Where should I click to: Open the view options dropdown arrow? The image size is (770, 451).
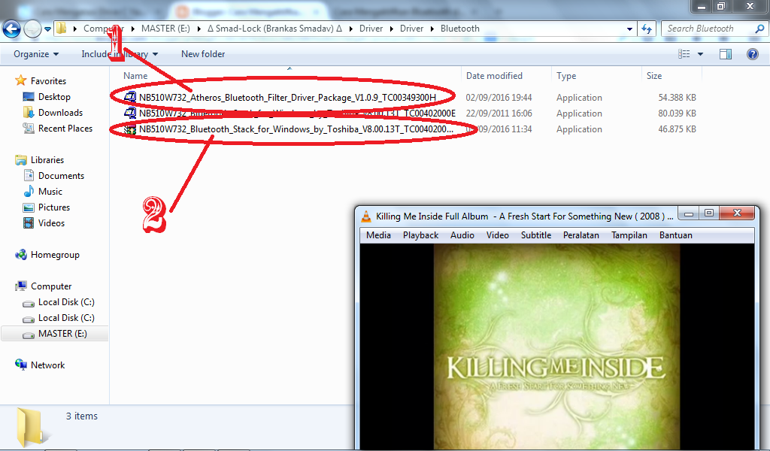[x=700, y=54]
